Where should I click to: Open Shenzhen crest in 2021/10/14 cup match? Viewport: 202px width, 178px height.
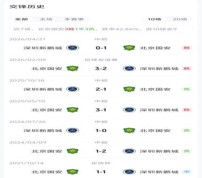point(129,172)
